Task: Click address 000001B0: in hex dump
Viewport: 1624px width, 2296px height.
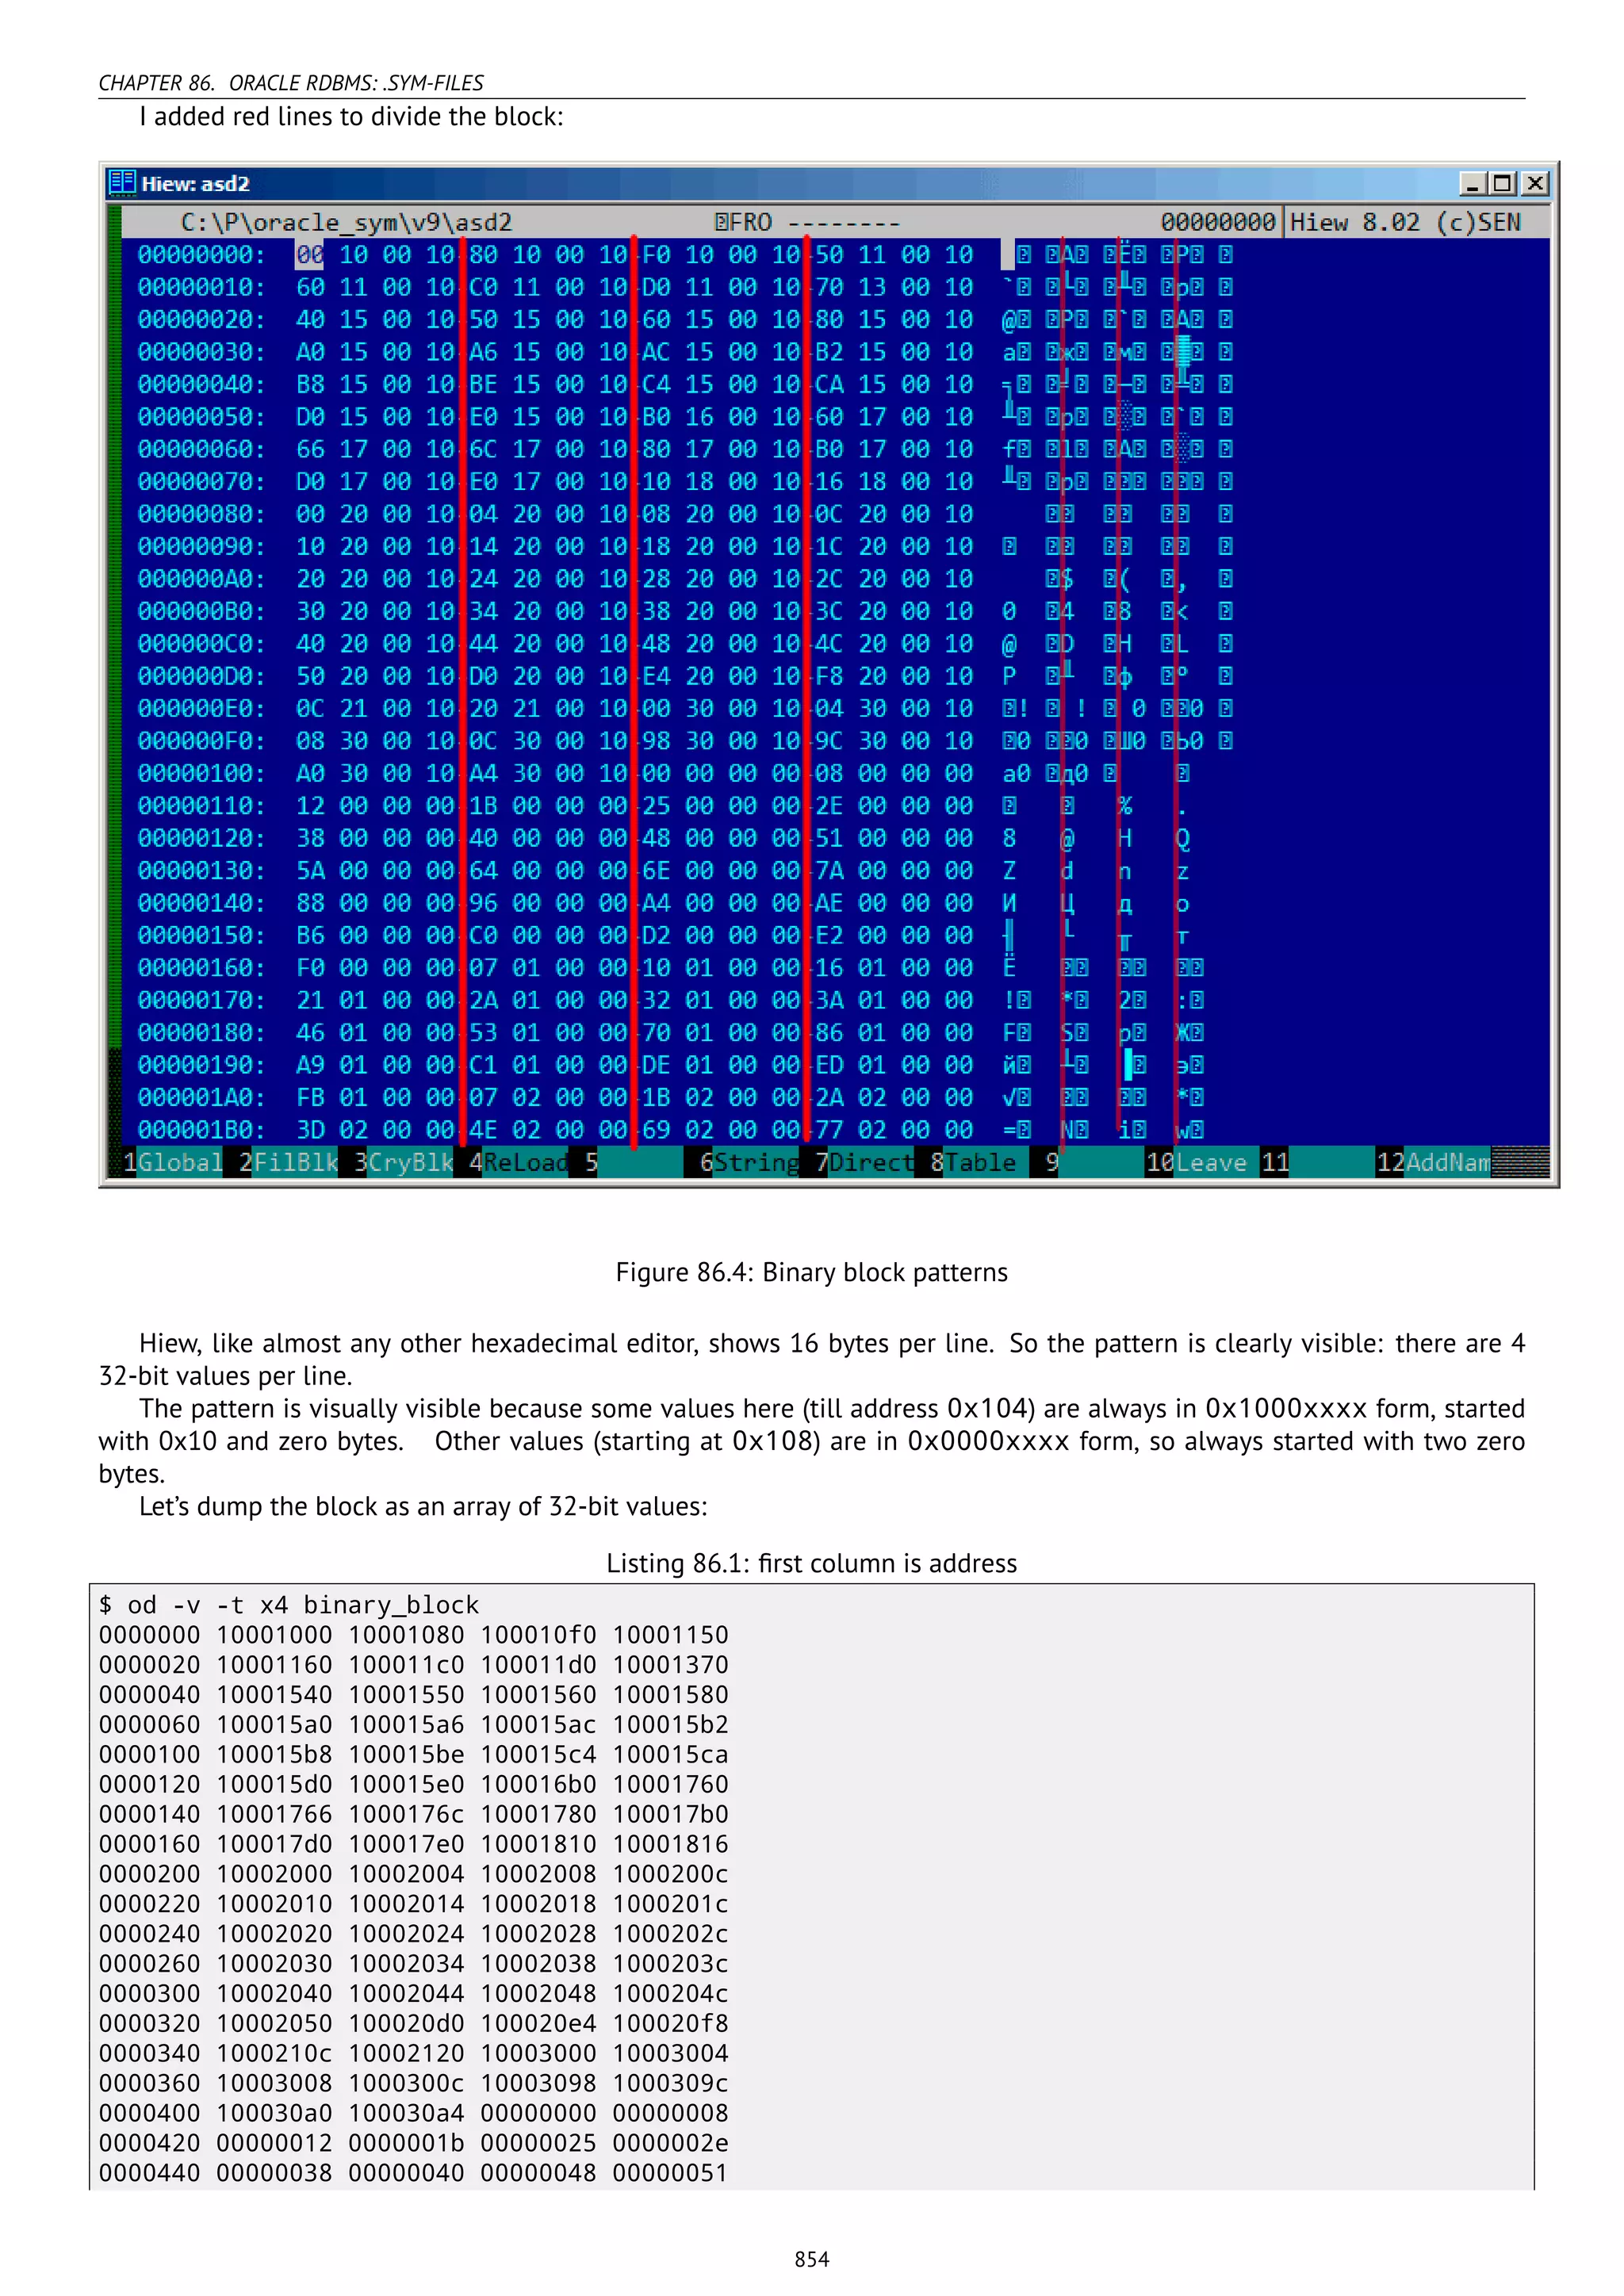Action: (x=201, y=1130)
